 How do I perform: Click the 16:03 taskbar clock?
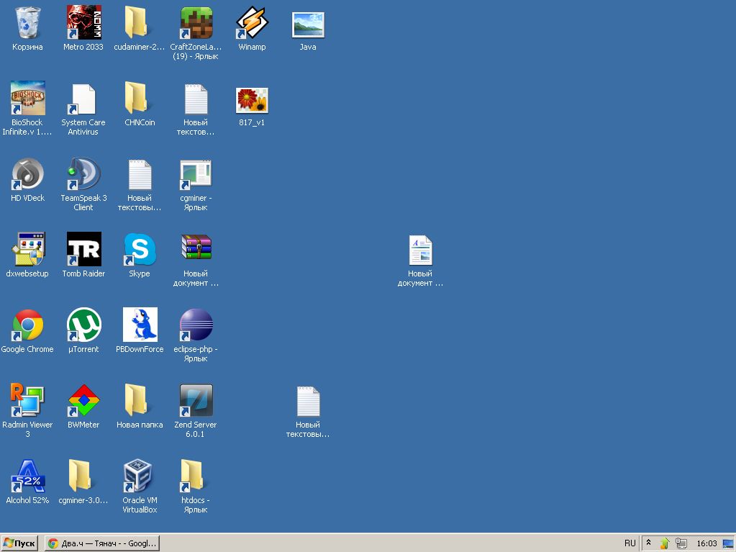point(707,543)
